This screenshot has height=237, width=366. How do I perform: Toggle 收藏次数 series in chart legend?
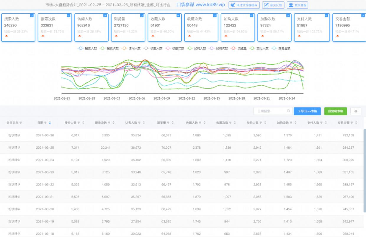[x=174, y=48]
